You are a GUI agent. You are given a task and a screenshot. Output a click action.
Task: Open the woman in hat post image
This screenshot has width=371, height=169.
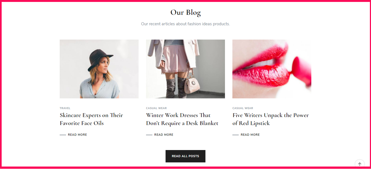click(99, 69)
